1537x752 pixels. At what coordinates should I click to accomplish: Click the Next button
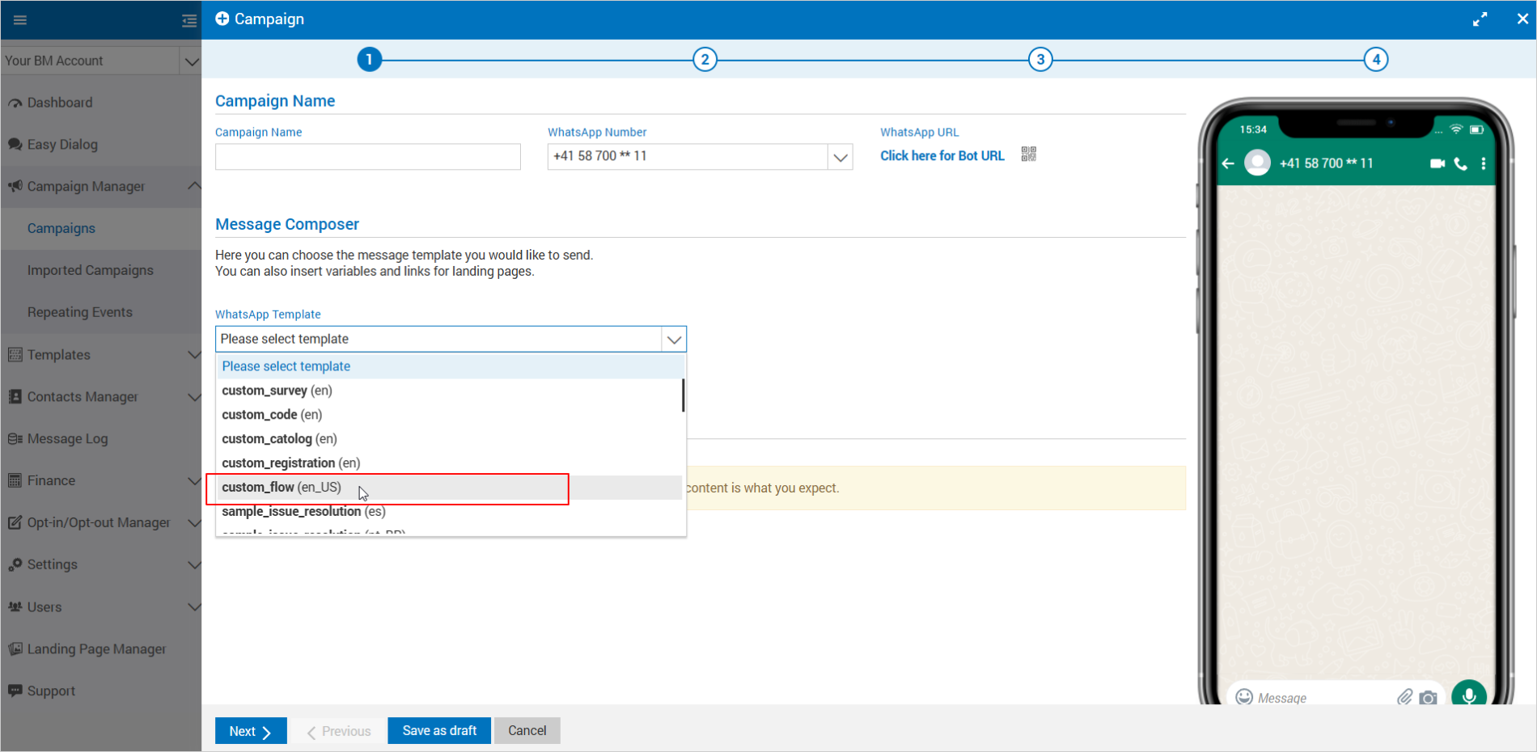(251, 731)
